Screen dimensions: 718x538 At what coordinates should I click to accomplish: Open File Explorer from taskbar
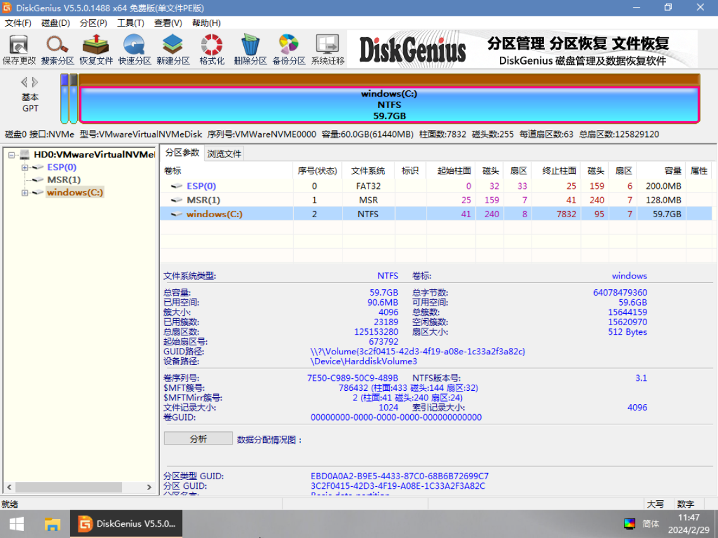[52, 524]
